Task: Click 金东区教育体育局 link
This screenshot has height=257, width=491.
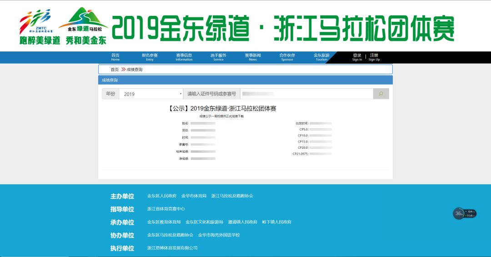Action: coord(164,222)
